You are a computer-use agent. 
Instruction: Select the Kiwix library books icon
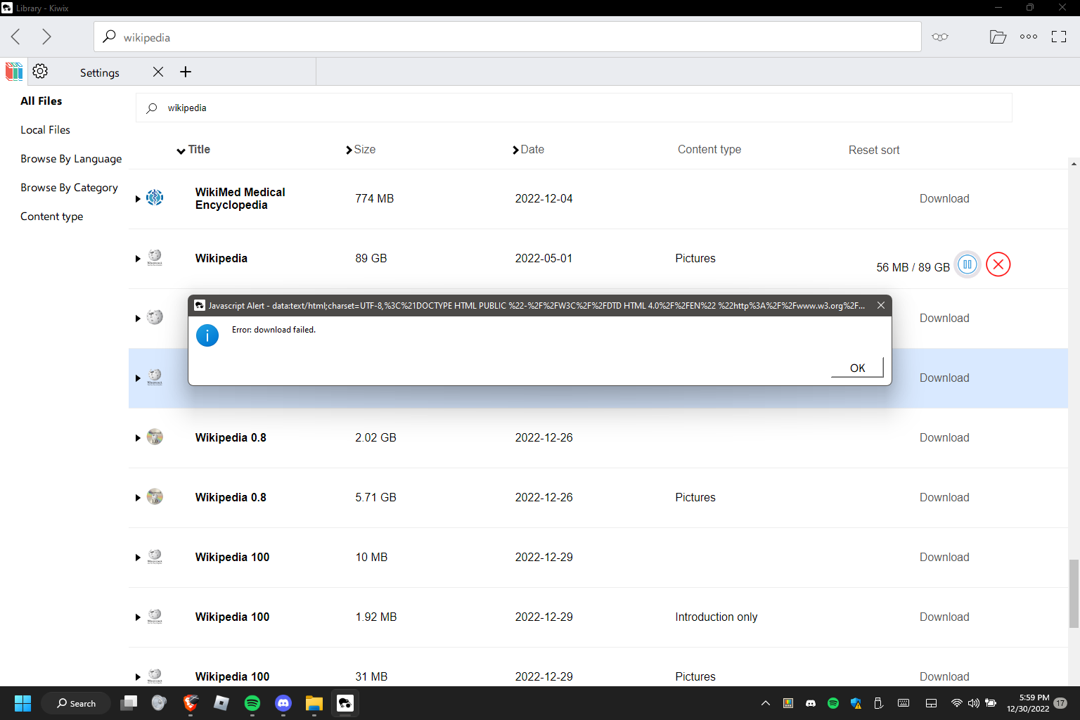(13, 71)
